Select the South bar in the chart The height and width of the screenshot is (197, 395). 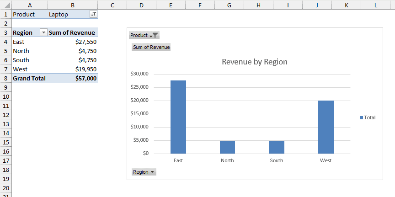[276, 147]
